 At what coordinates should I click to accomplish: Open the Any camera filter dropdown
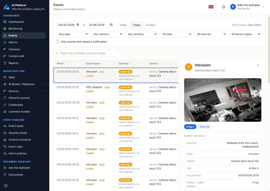click(107, 34)
